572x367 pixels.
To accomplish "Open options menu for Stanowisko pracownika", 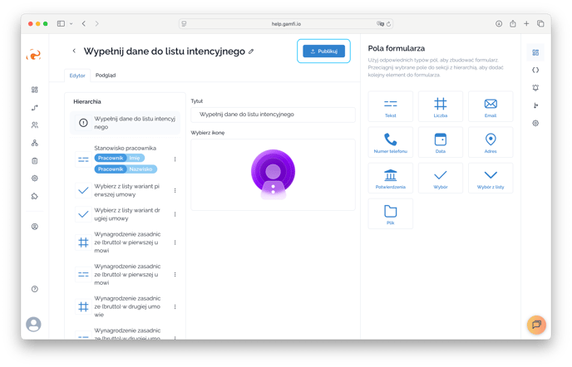I will [175, 159].
